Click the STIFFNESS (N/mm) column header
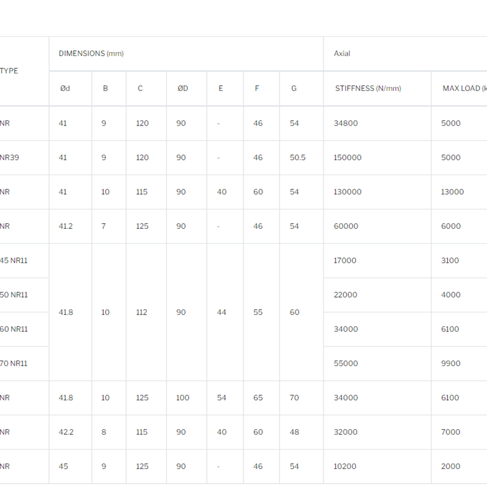 point(368,89)
